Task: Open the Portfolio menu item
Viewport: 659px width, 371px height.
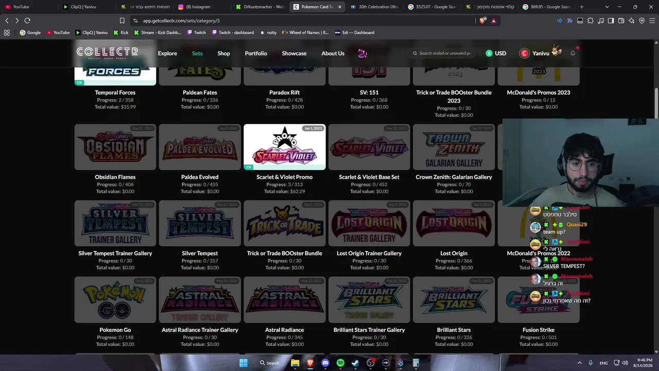Action: (x=256, y=54)
